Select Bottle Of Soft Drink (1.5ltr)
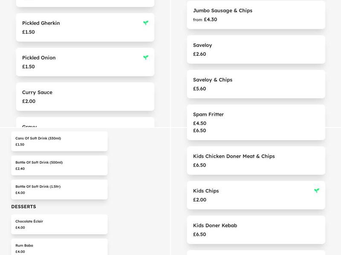Viewport: 341px width, 255px height. click(59, 190)
